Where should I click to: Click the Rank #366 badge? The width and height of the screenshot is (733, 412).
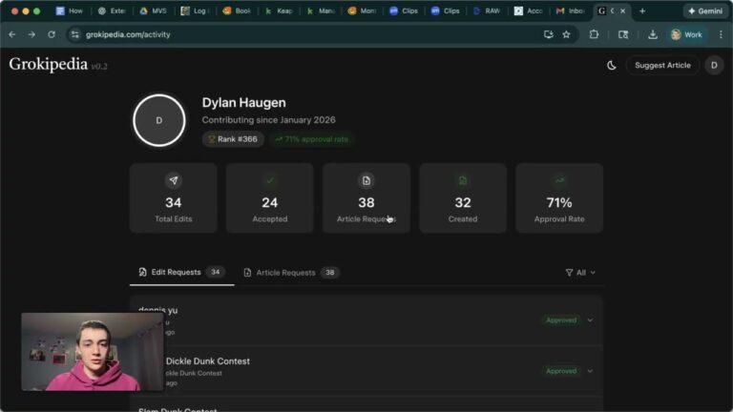pos(233,139)
